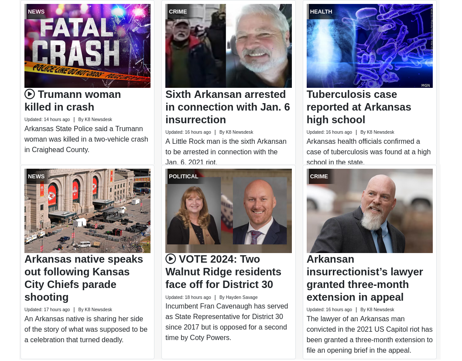Open the Jan. 6 arrest photo thumbnail

[x=229, y=46]
